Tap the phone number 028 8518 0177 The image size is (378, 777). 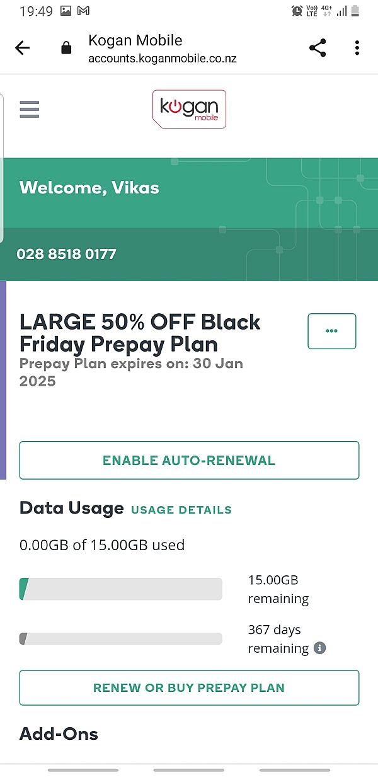coord(66,255)
